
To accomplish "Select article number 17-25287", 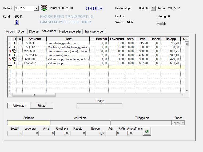I will click(35, 63).
